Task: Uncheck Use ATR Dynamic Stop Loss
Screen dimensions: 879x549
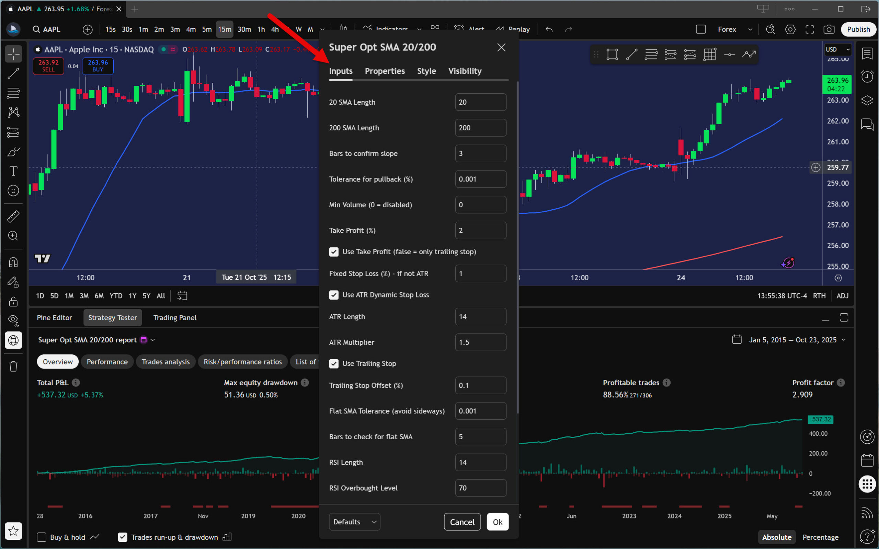Action: [x=333, y=295]
